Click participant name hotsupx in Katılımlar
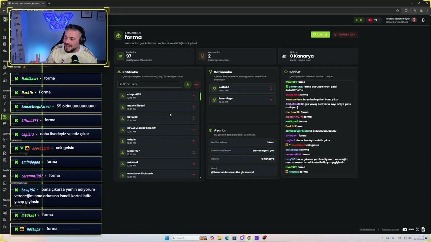Viewport: 431px width, 242px height. pyautogui.click(x=132, y=117)
